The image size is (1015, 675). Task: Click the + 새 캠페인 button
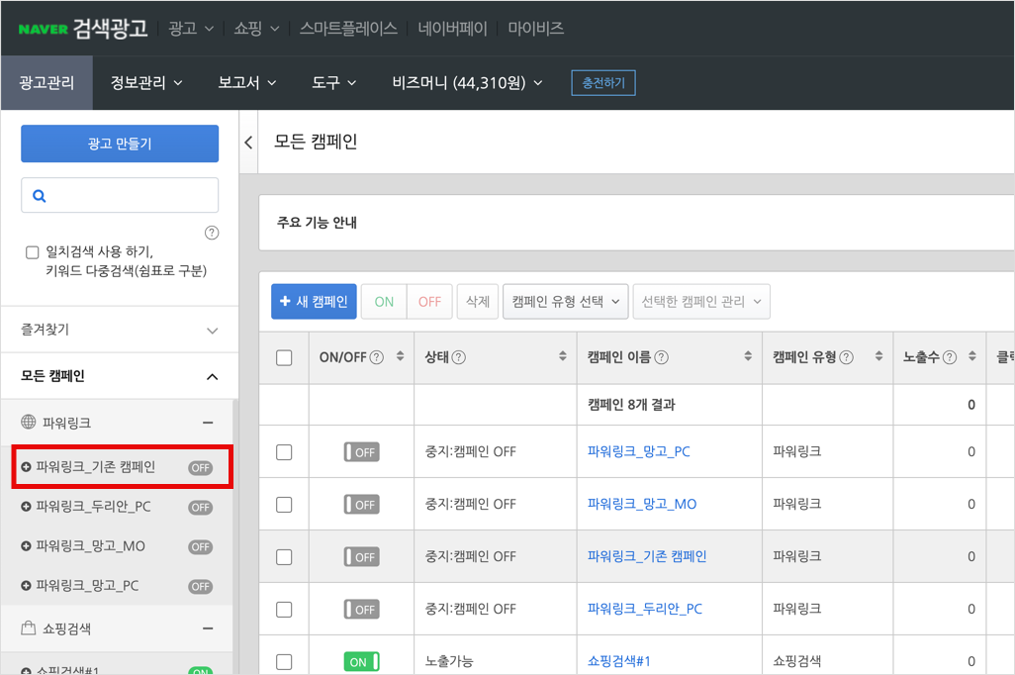(314, 301)
